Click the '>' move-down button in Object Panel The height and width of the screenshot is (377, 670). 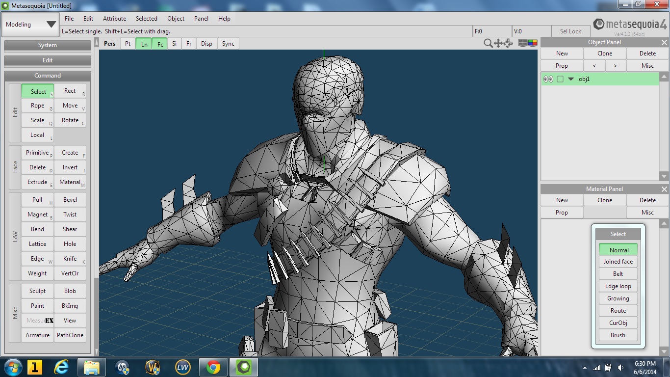615,66
